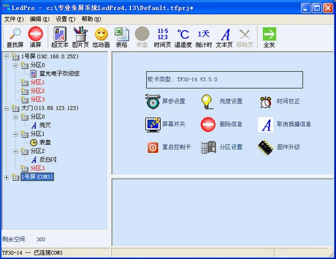The image size is (336, 259).
Task: Click the 板卡类型: TF30-14 V3.5.0 box
Action: coord(225,79)
